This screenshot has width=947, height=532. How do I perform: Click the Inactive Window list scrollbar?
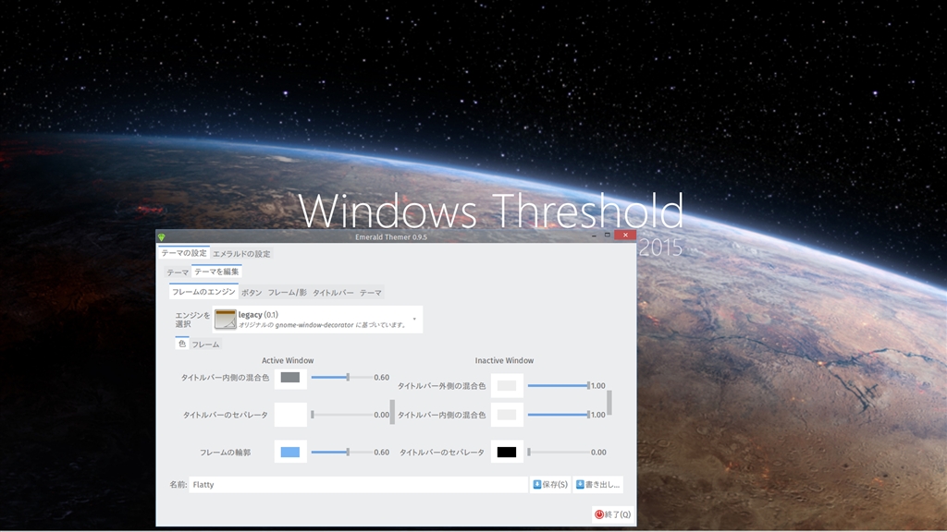tap(609, 403)
